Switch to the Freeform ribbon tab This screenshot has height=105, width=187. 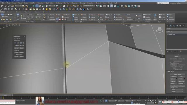(9, 12)
